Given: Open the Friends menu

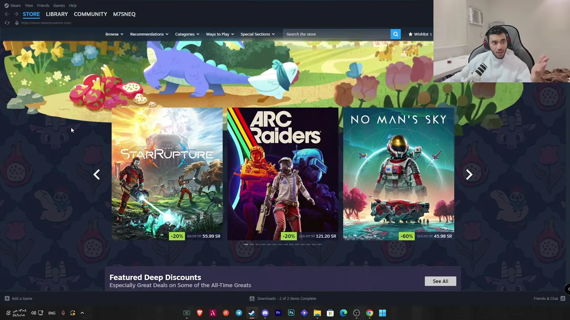Looking at the screenshot, I should 43,5.
